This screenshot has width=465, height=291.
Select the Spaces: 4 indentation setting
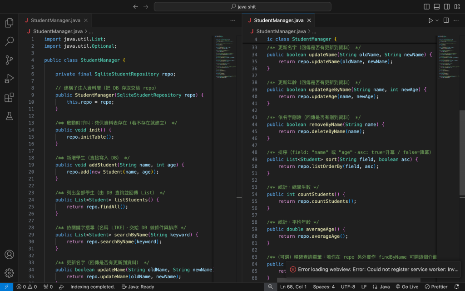324,287
